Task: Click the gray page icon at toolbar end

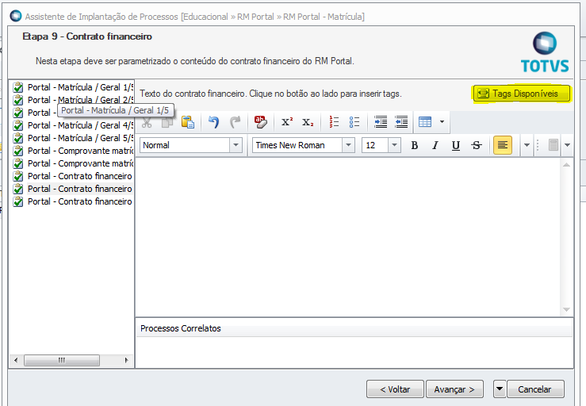Action: click(553, 145)
